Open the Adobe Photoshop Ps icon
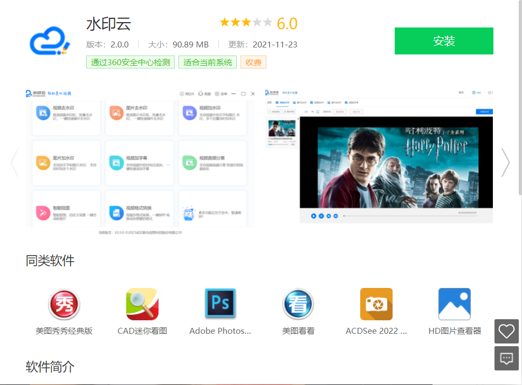The width and height of the screenshot is (522, 385). click(x=221, y=304)
